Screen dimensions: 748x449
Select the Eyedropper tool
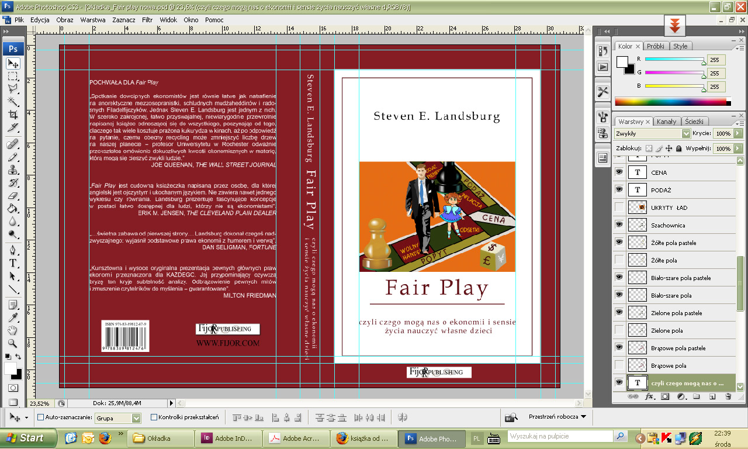(13, 318)
